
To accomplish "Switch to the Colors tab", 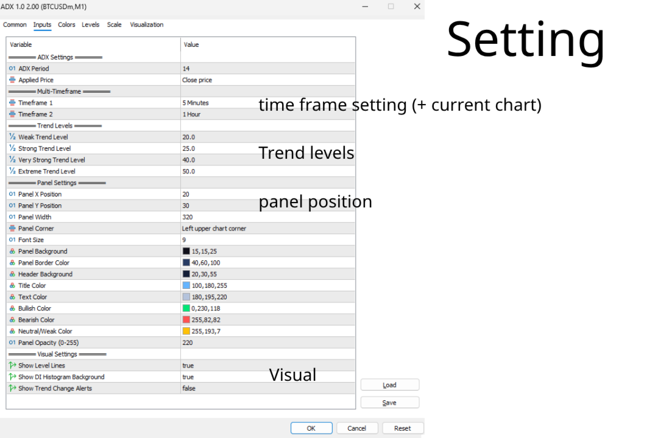I will tap(66, 25).
